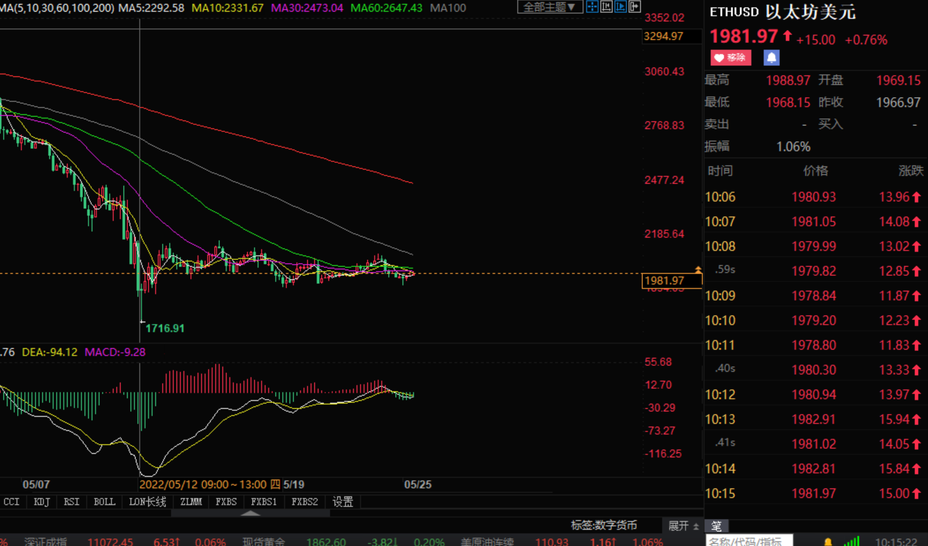Viewport: 928px width, 546px height.
Task: Open the 全部主题 dropdown
Action: coord(549,7)
